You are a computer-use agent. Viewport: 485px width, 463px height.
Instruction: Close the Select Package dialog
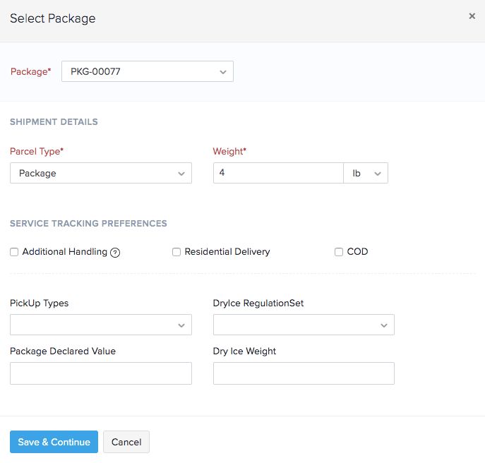click(x=472, y=16)
